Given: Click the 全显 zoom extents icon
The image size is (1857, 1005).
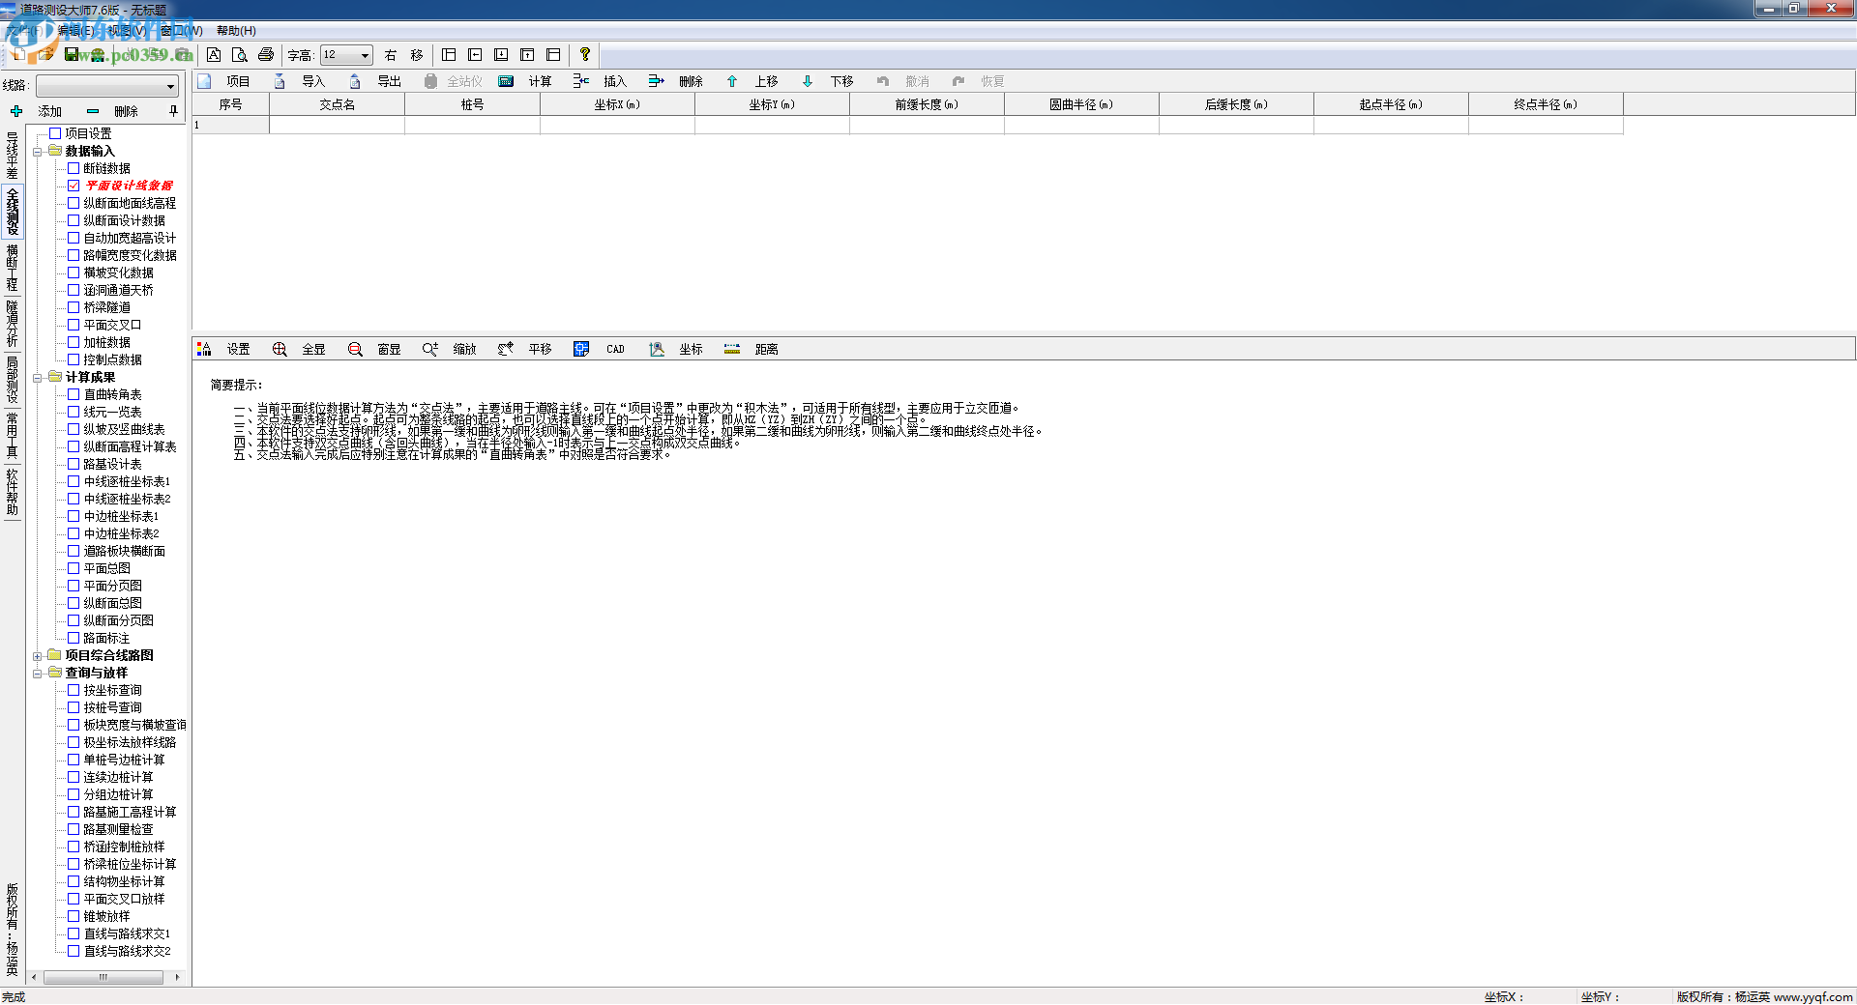Looking at the screenshot, I should coord(280,349).
